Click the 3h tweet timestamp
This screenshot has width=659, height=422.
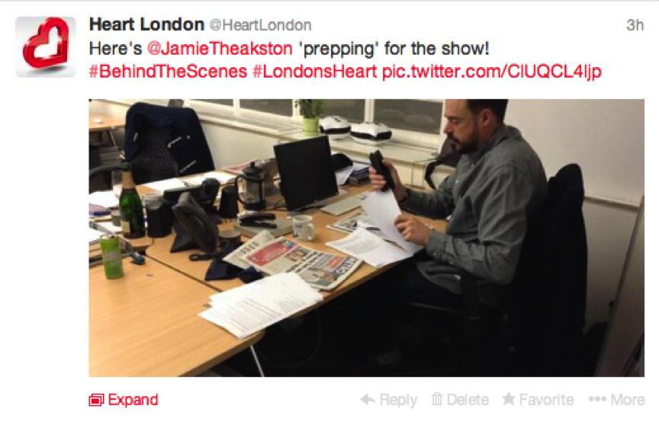635,25
